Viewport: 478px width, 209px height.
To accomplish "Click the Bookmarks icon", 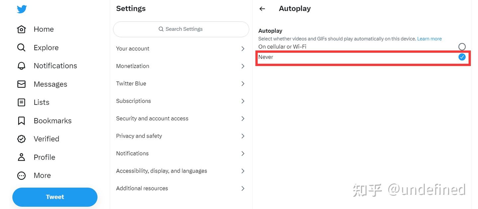I will click(21, 121).
